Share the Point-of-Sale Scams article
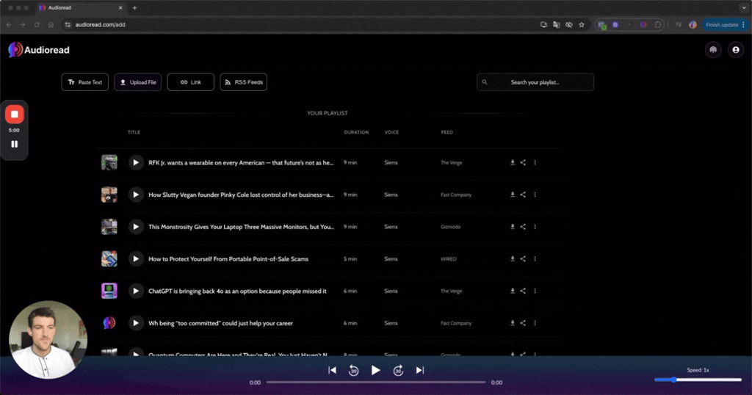 click(523, 259)
